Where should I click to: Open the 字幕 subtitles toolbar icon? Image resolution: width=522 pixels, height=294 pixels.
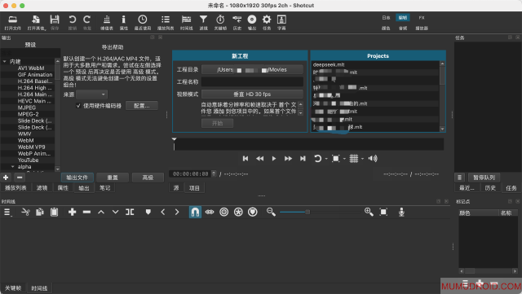point(281,22)
